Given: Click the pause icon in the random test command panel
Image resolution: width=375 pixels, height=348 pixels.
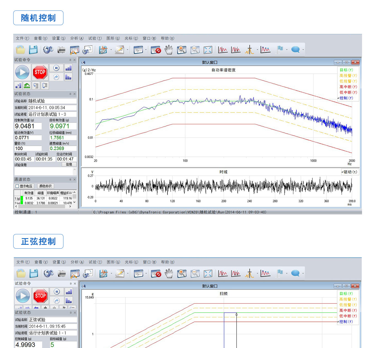Looking at the screenshot, I should pyautogui.click(x=56, y=68).
